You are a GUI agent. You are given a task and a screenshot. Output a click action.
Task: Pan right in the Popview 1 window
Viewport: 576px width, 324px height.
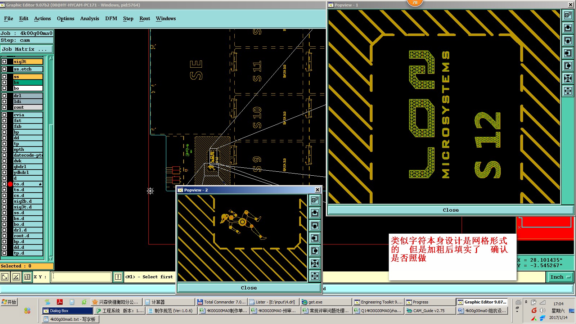point(568,66)
